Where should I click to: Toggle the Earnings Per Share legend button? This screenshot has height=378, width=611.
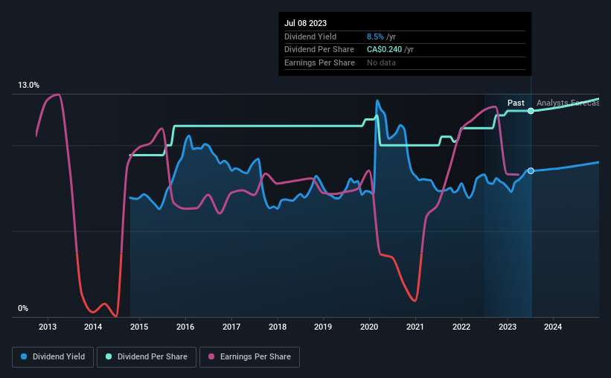[x=249, y=357]
